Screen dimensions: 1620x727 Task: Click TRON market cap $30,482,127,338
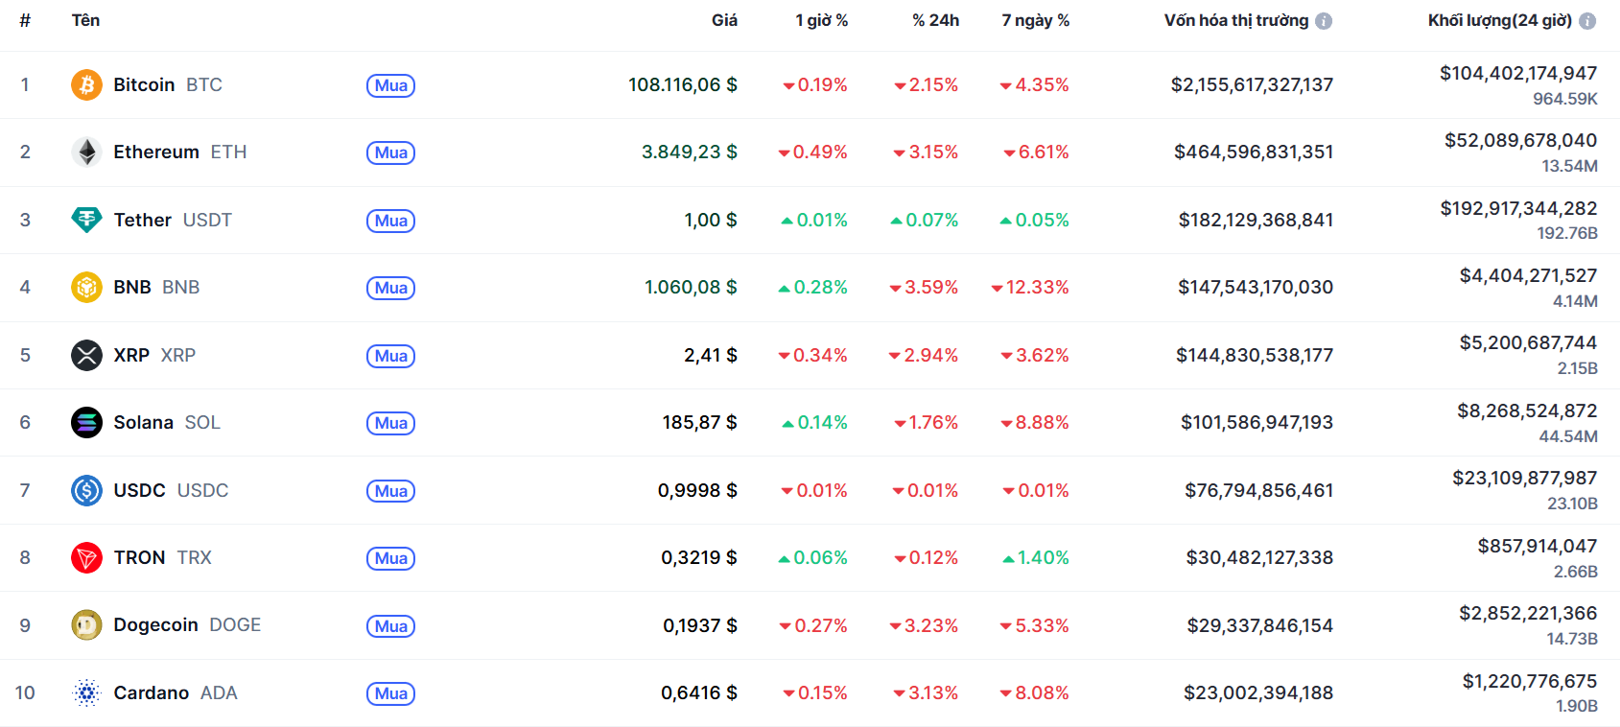tap(1259, 557)
